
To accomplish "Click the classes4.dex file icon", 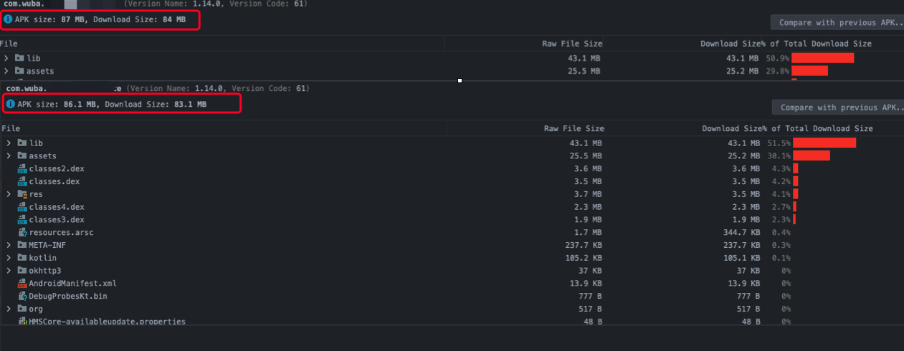I will point(22,207).
